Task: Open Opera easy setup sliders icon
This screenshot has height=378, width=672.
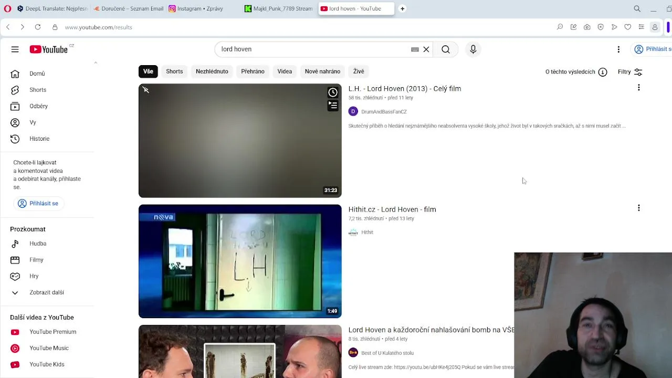Action: 641,27
